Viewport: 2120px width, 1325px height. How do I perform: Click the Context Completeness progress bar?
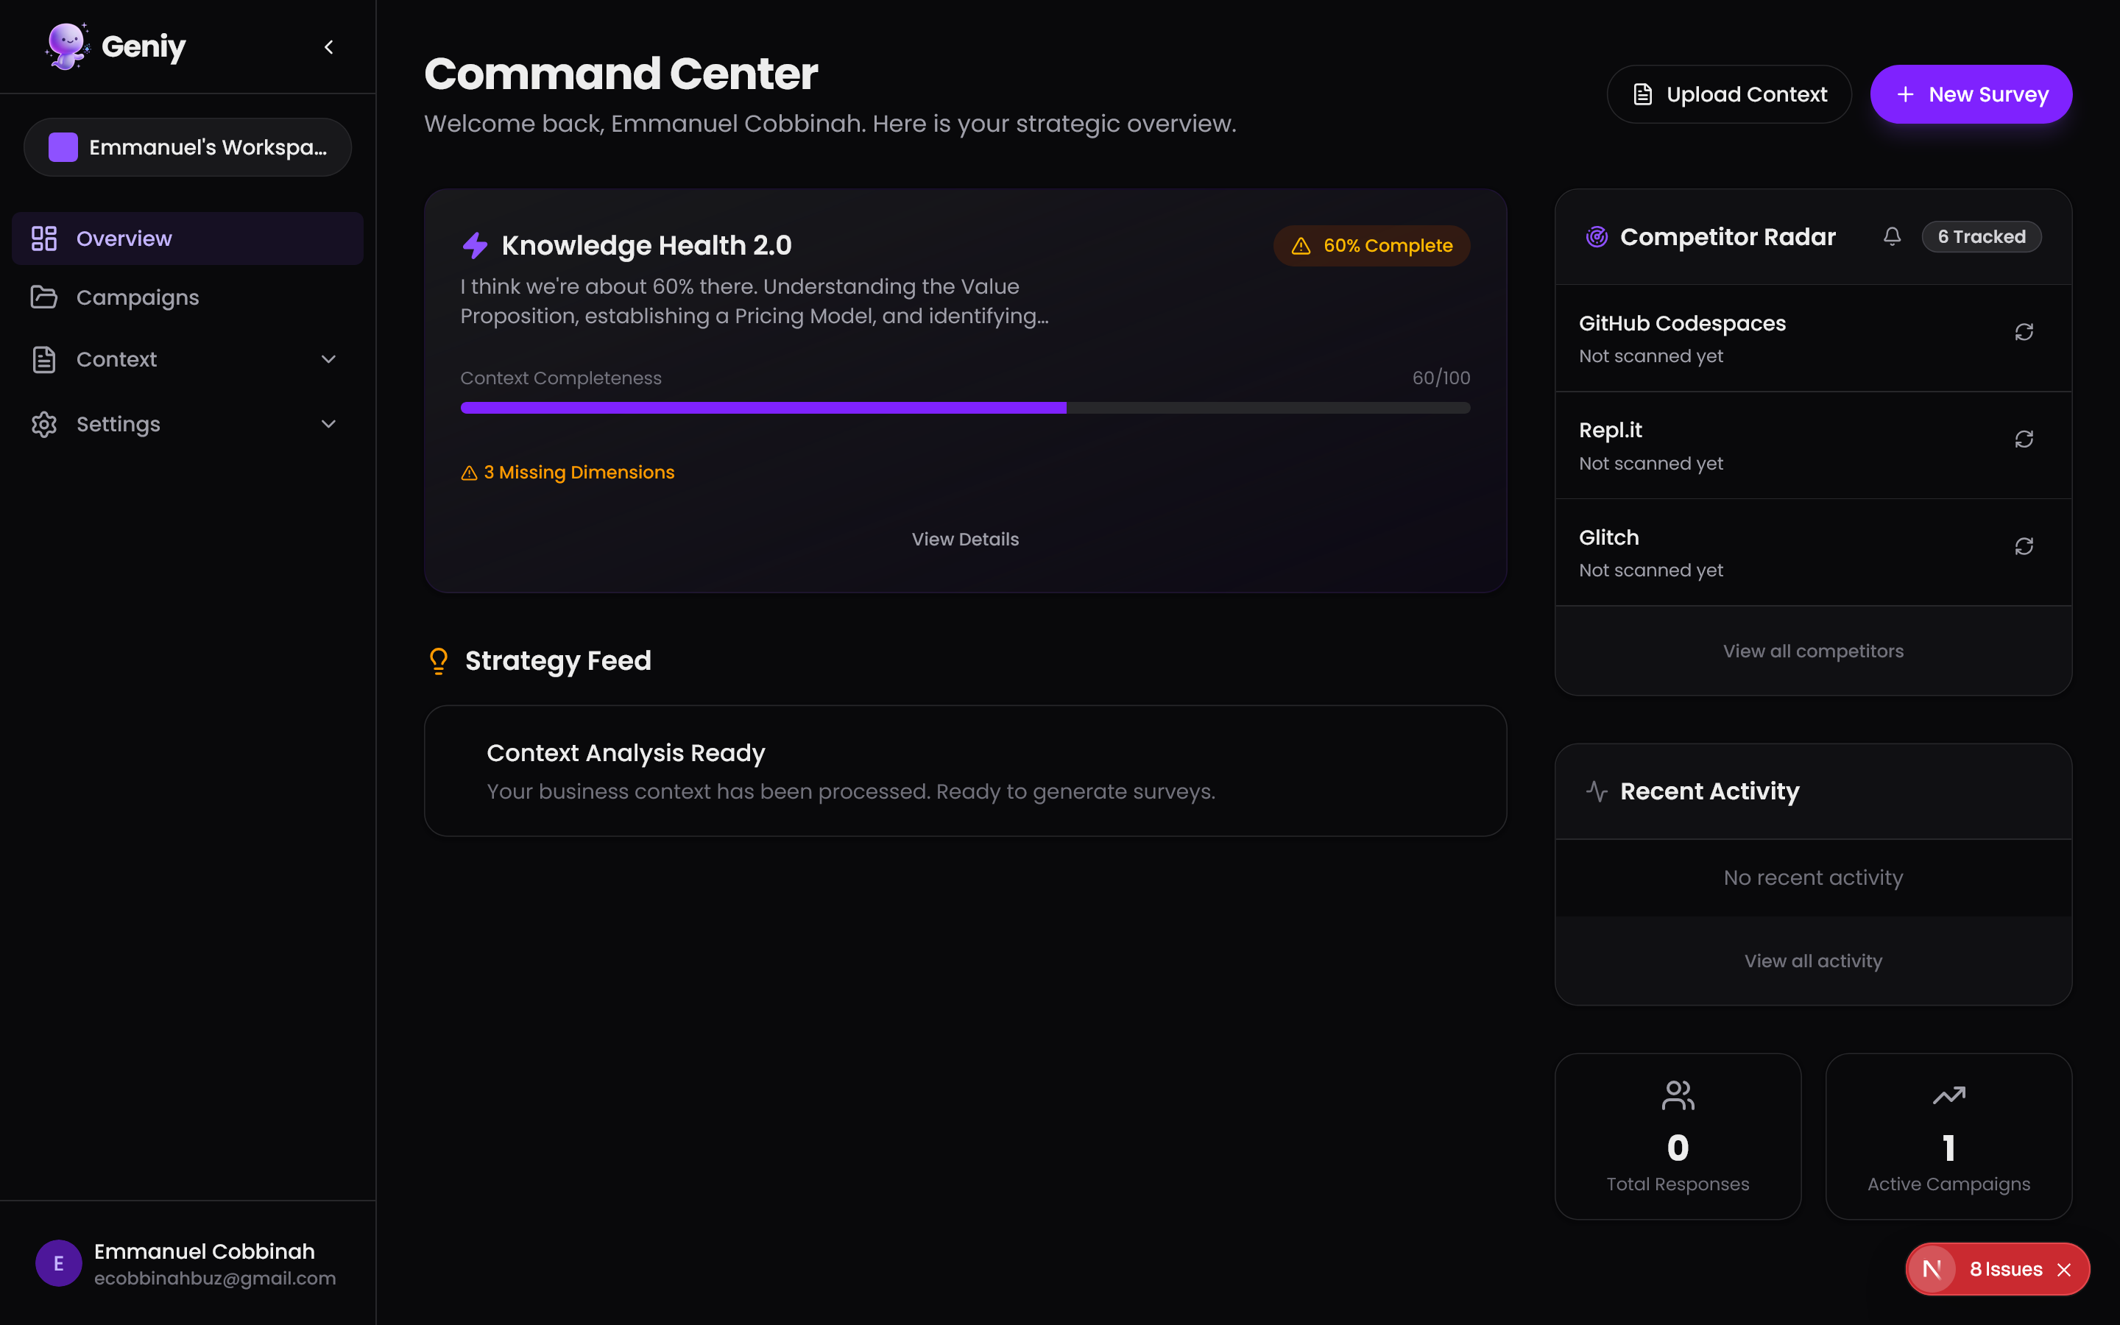(964, 408)
